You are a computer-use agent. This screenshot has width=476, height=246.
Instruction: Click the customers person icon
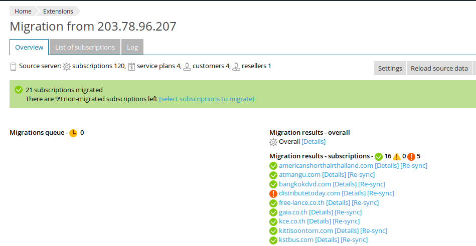tap(187, 66)
